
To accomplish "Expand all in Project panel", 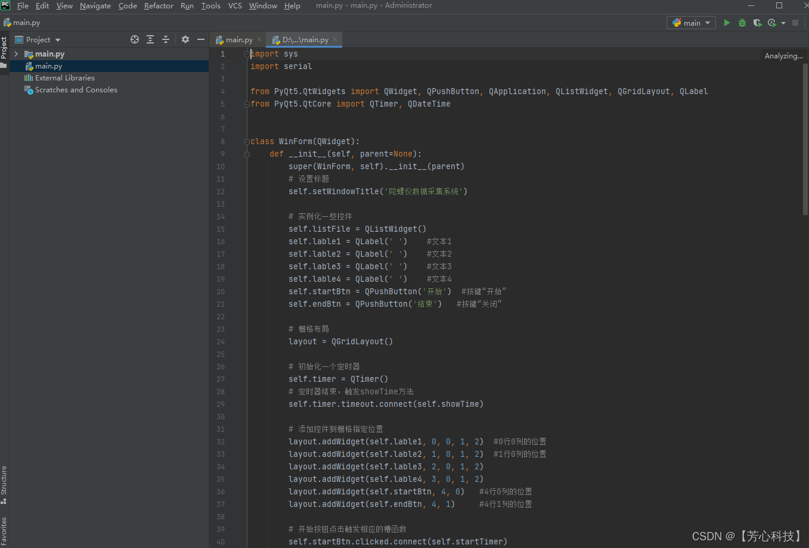I will point(150,39).
